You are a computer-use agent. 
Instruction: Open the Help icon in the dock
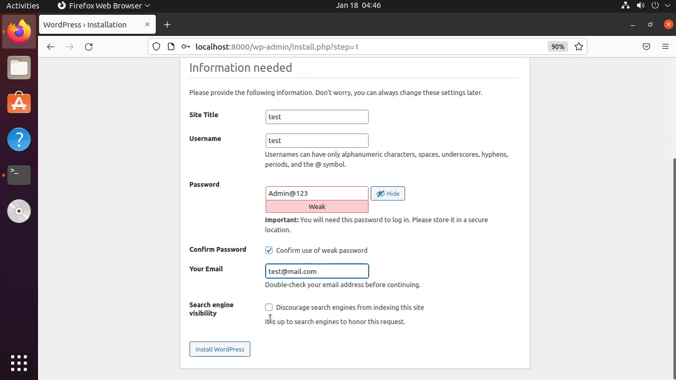[x=19, y=139]
